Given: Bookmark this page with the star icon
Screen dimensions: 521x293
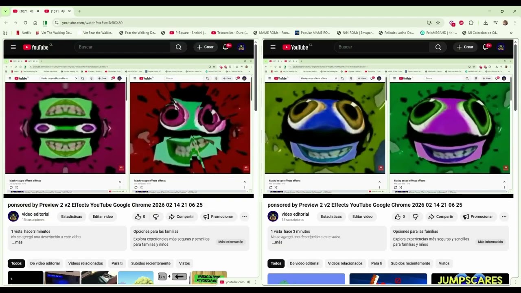Looking at the screenshot, I should tap(438, 23).
